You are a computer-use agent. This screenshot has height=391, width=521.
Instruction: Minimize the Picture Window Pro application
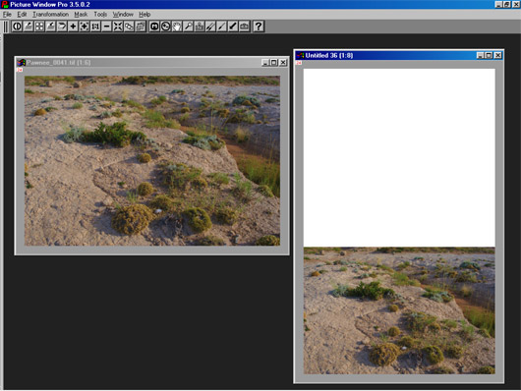(498, 4)
